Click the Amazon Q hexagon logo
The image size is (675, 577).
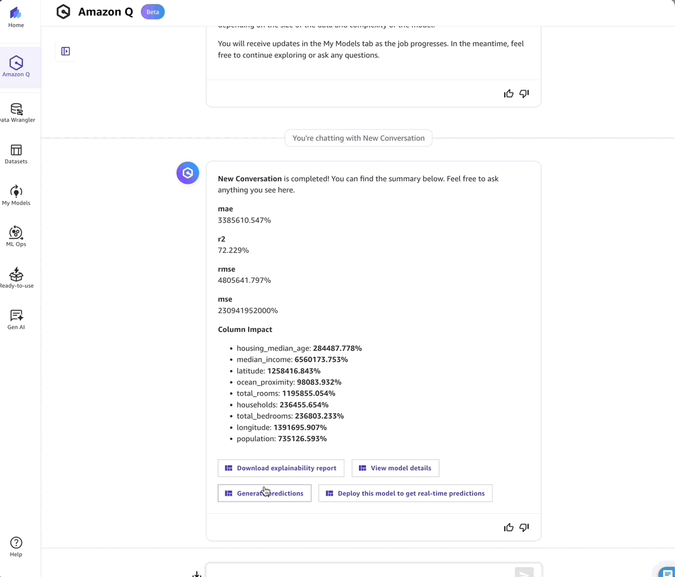click(63, 11)
